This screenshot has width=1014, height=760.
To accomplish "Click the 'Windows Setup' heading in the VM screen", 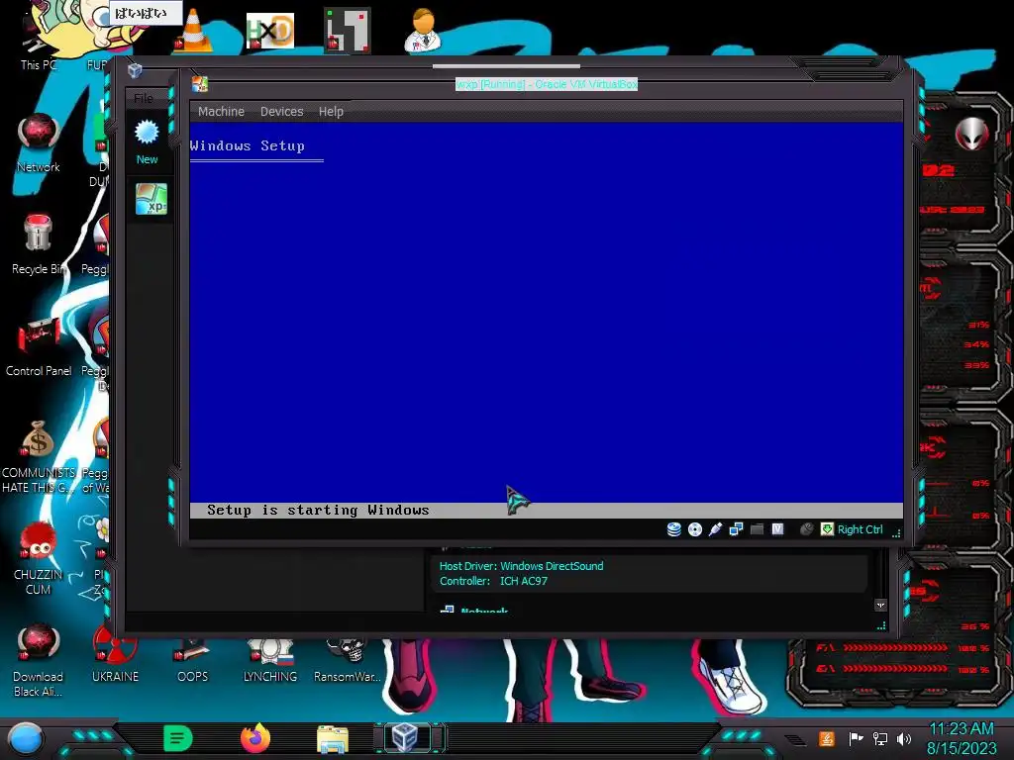I will [x=247, y=146].
